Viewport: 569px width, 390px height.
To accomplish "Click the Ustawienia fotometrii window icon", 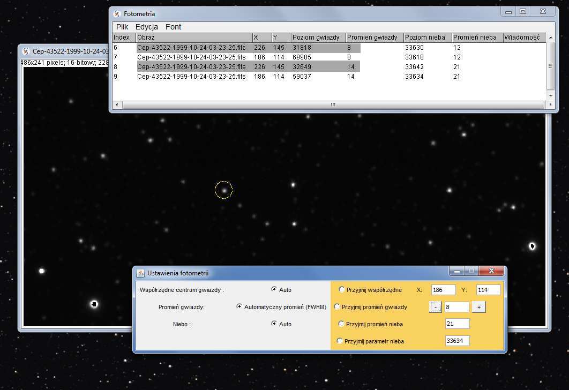I will (x=140, y=273).
